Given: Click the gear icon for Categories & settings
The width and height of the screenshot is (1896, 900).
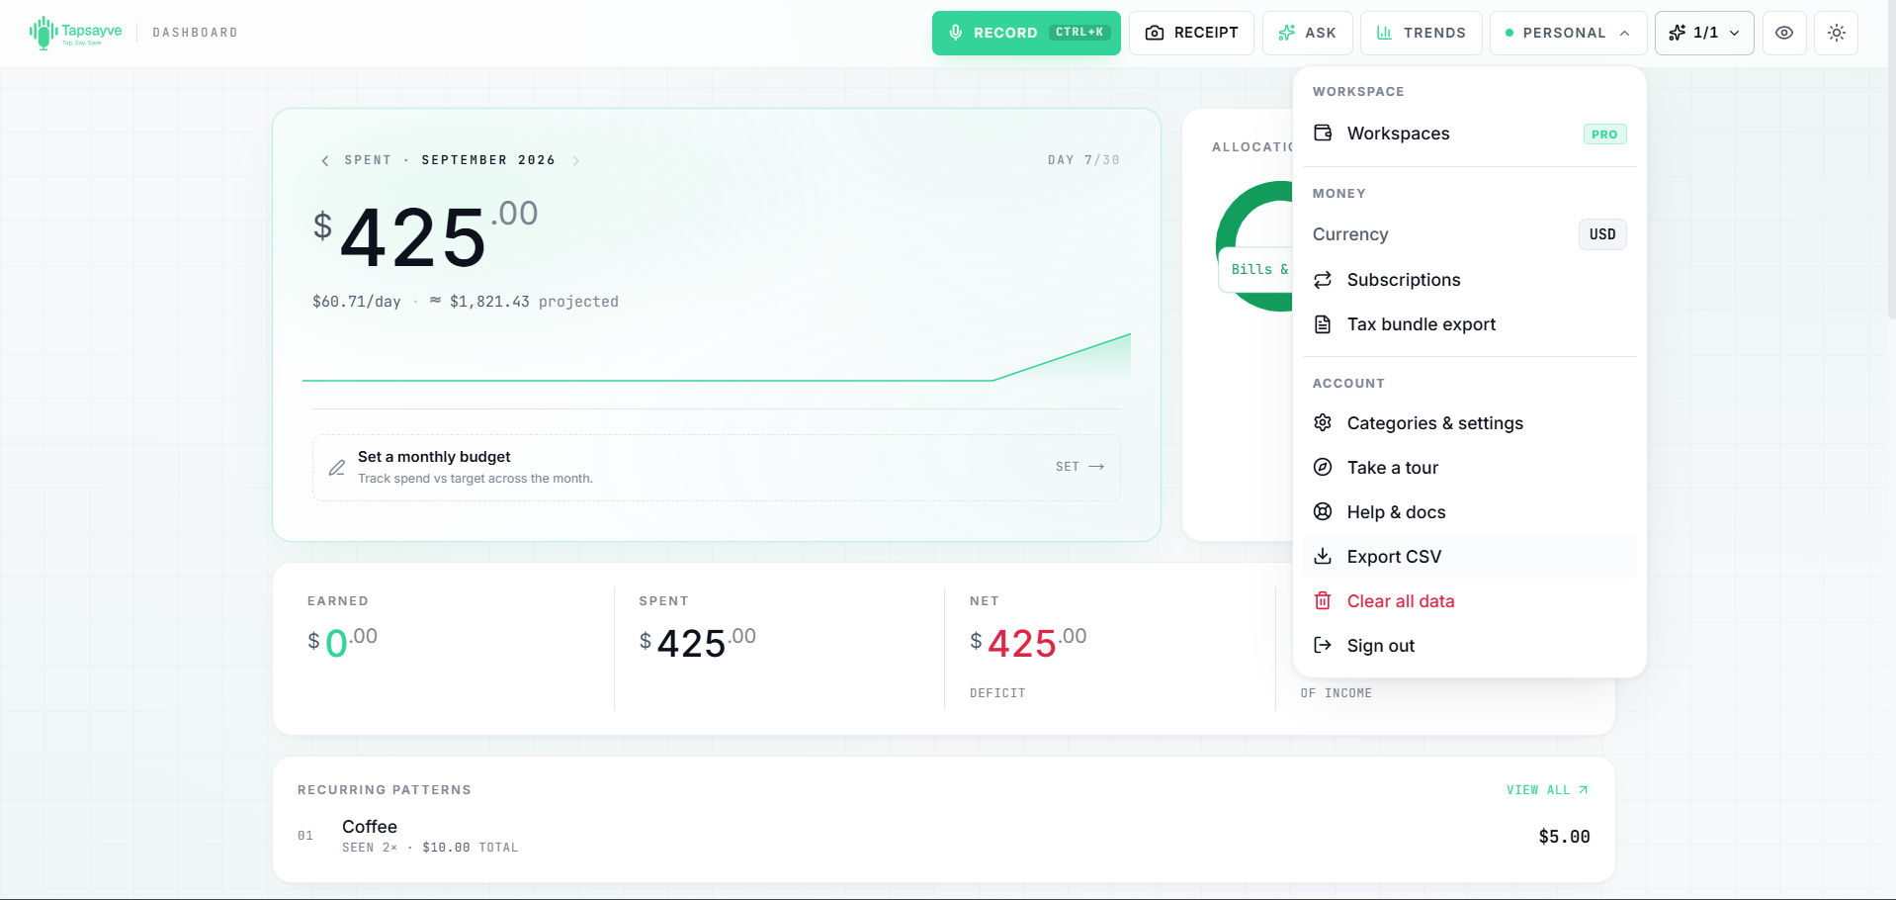Looking at the screenshot, I should (1323, 422).
